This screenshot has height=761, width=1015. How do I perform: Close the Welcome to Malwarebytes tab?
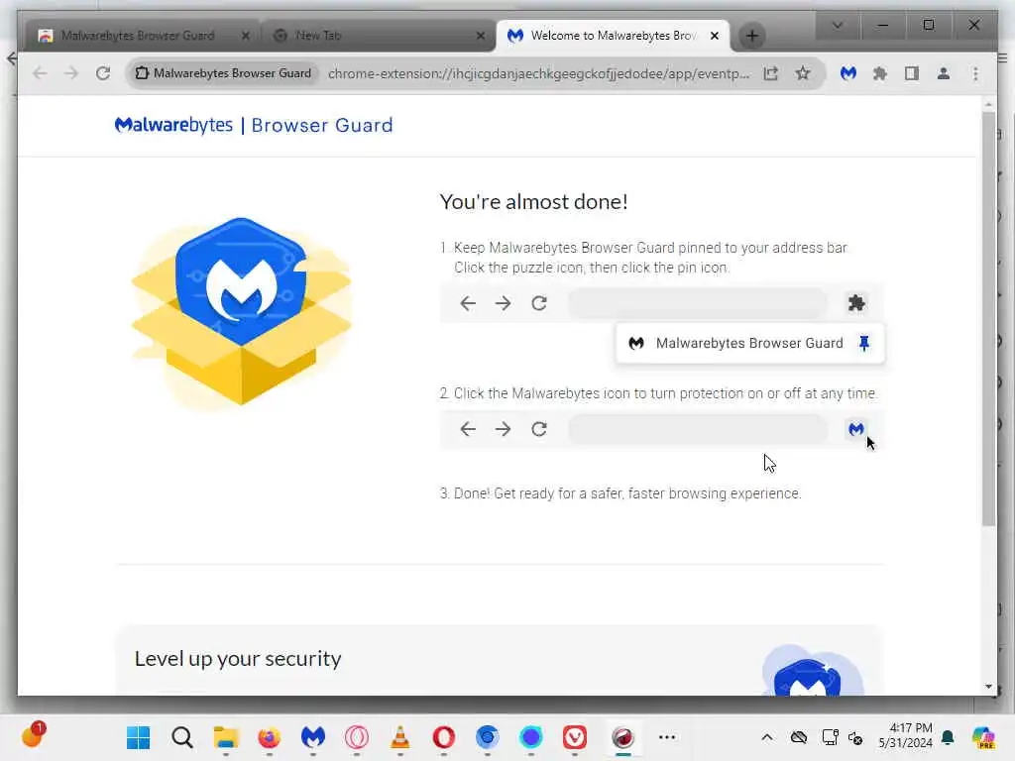(x=715, y=36)
